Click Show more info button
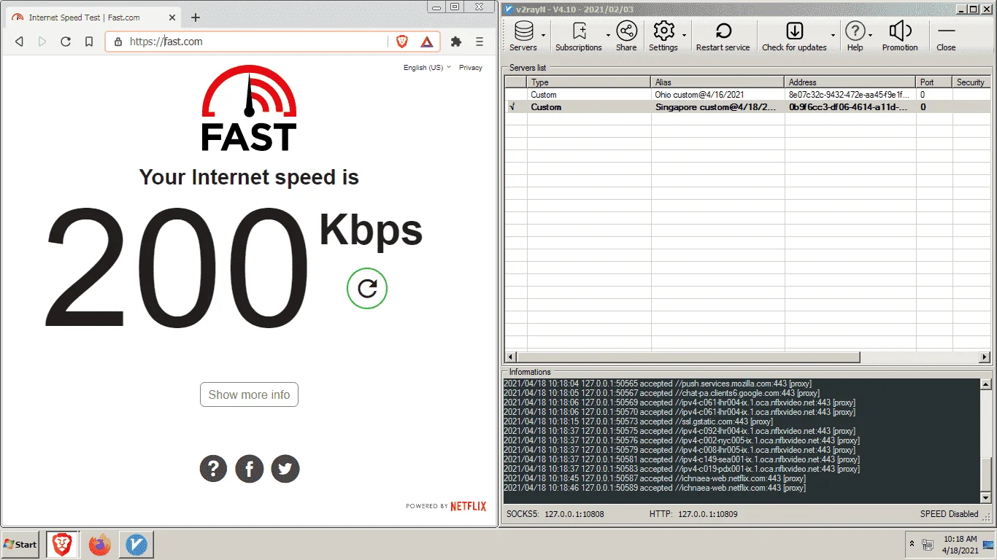The image size is (997, 560). [249, 394]
